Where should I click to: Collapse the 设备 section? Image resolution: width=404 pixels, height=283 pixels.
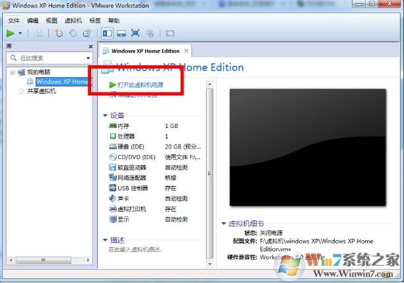(x=106, y=115)
